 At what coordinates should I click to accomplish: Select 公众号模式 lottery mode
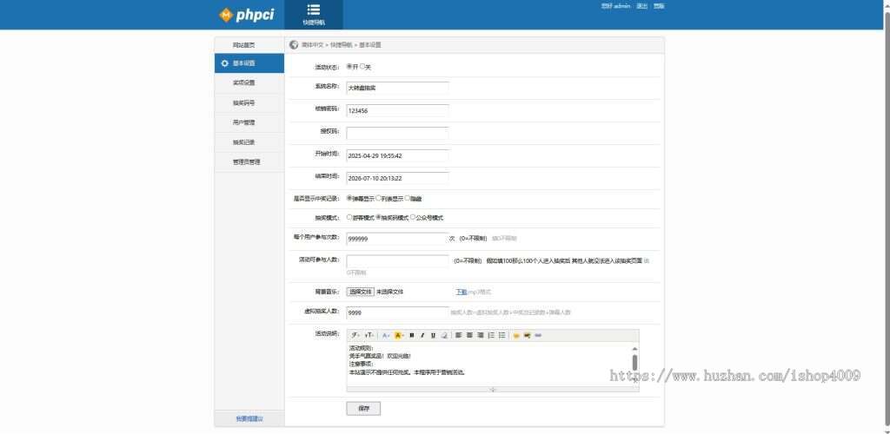[x=413, y=217]
